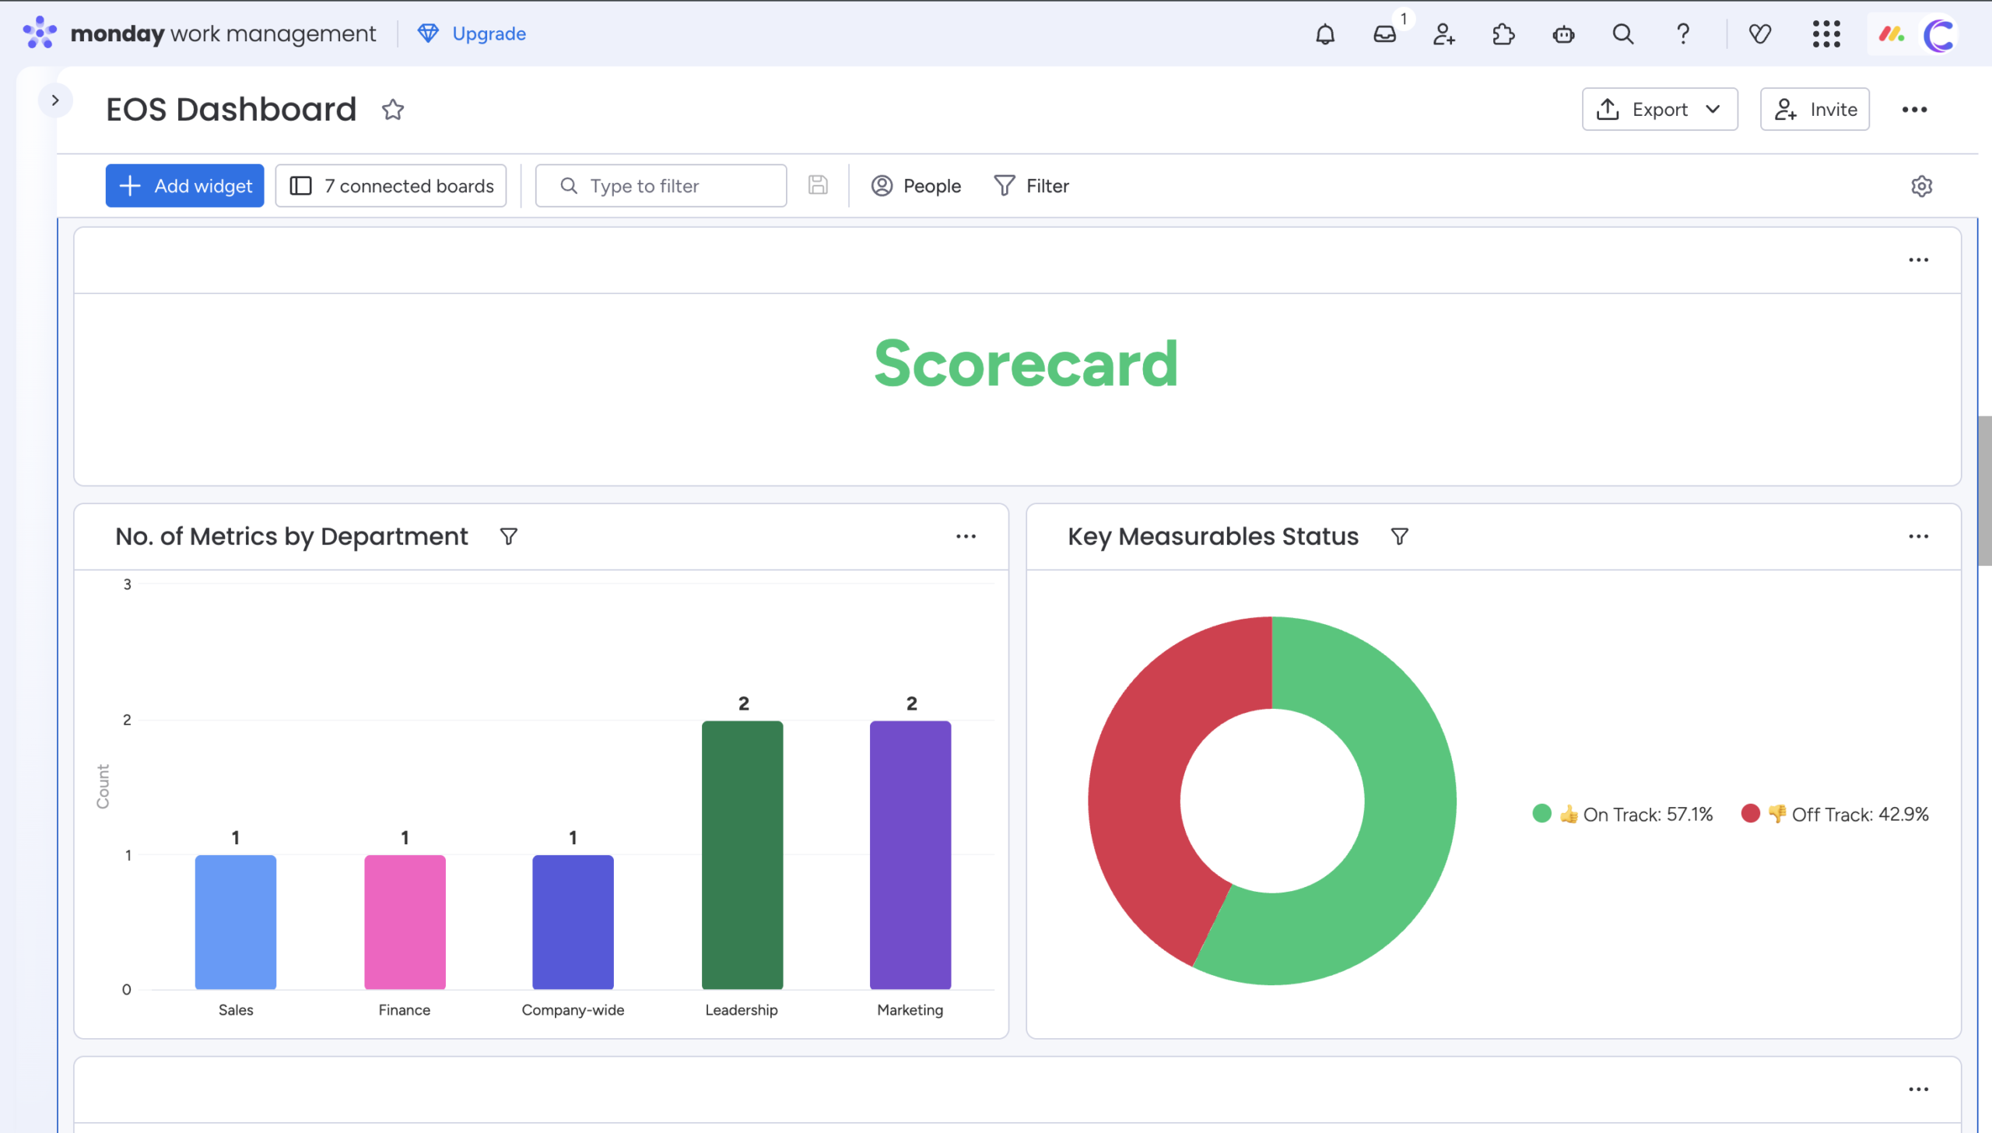This screenshot has height=1133, width=1992.
Task: Click the search magnifier in top bar
Action: pyautogui.click(x=1623, y=34)
